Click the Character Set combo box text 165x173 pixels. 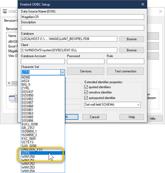tap(41, 72)
